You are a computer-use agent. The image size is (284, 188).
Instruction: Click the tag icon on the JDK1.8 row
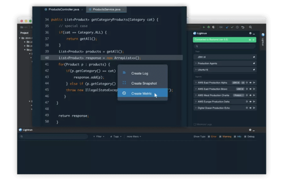tap(254, 57)
